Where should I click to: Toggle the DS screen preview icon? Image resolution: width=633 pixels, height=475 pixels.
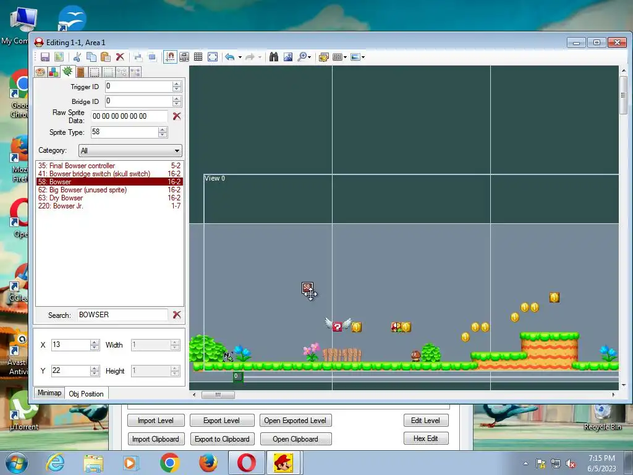point(184,57)
